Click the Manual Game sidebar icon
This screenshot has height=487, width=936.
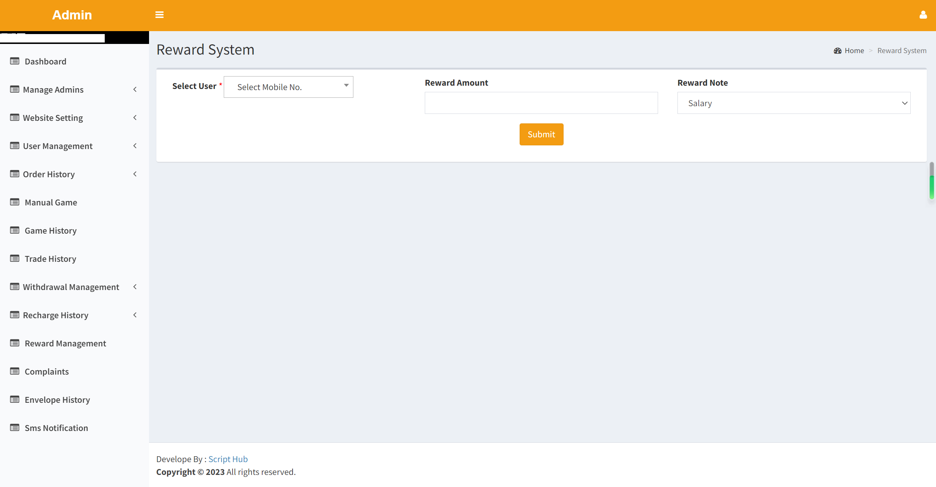[15, 202]
